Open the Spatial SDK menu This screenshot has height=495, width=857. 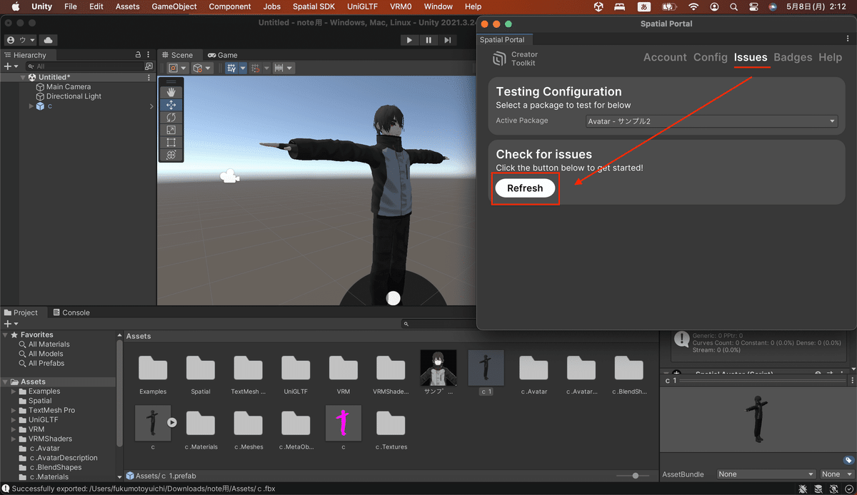point(314,6)
